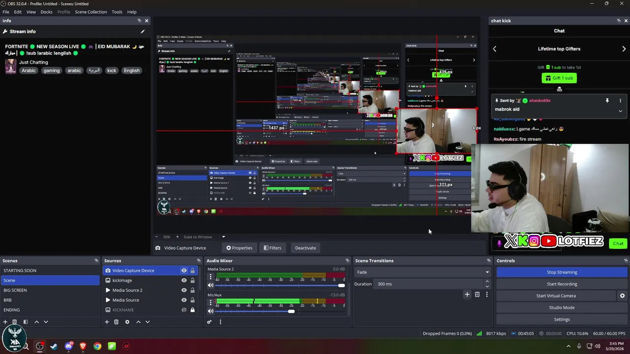Screen dimensions: 630x354
Task: Hide Video Capture Device source
Action: coord(184,270)
